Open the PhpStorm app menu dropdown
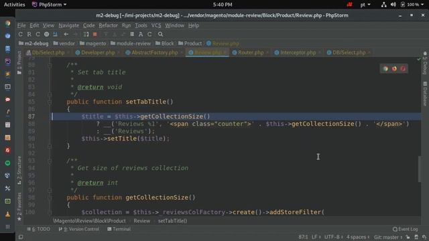The height and width of the screenshot is (241, 429). [x=49, y=5]
